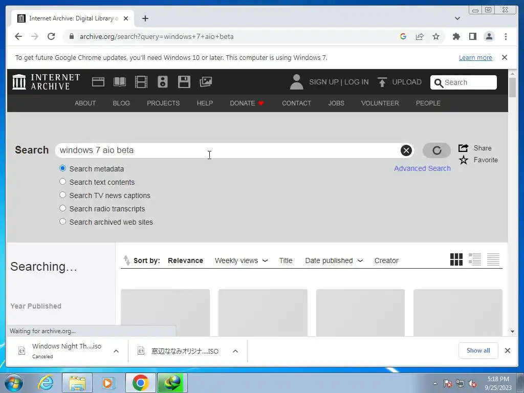This screenshot has height=393, width=524.
Task: Click the Share icon
Action: (x=463, y=148)
